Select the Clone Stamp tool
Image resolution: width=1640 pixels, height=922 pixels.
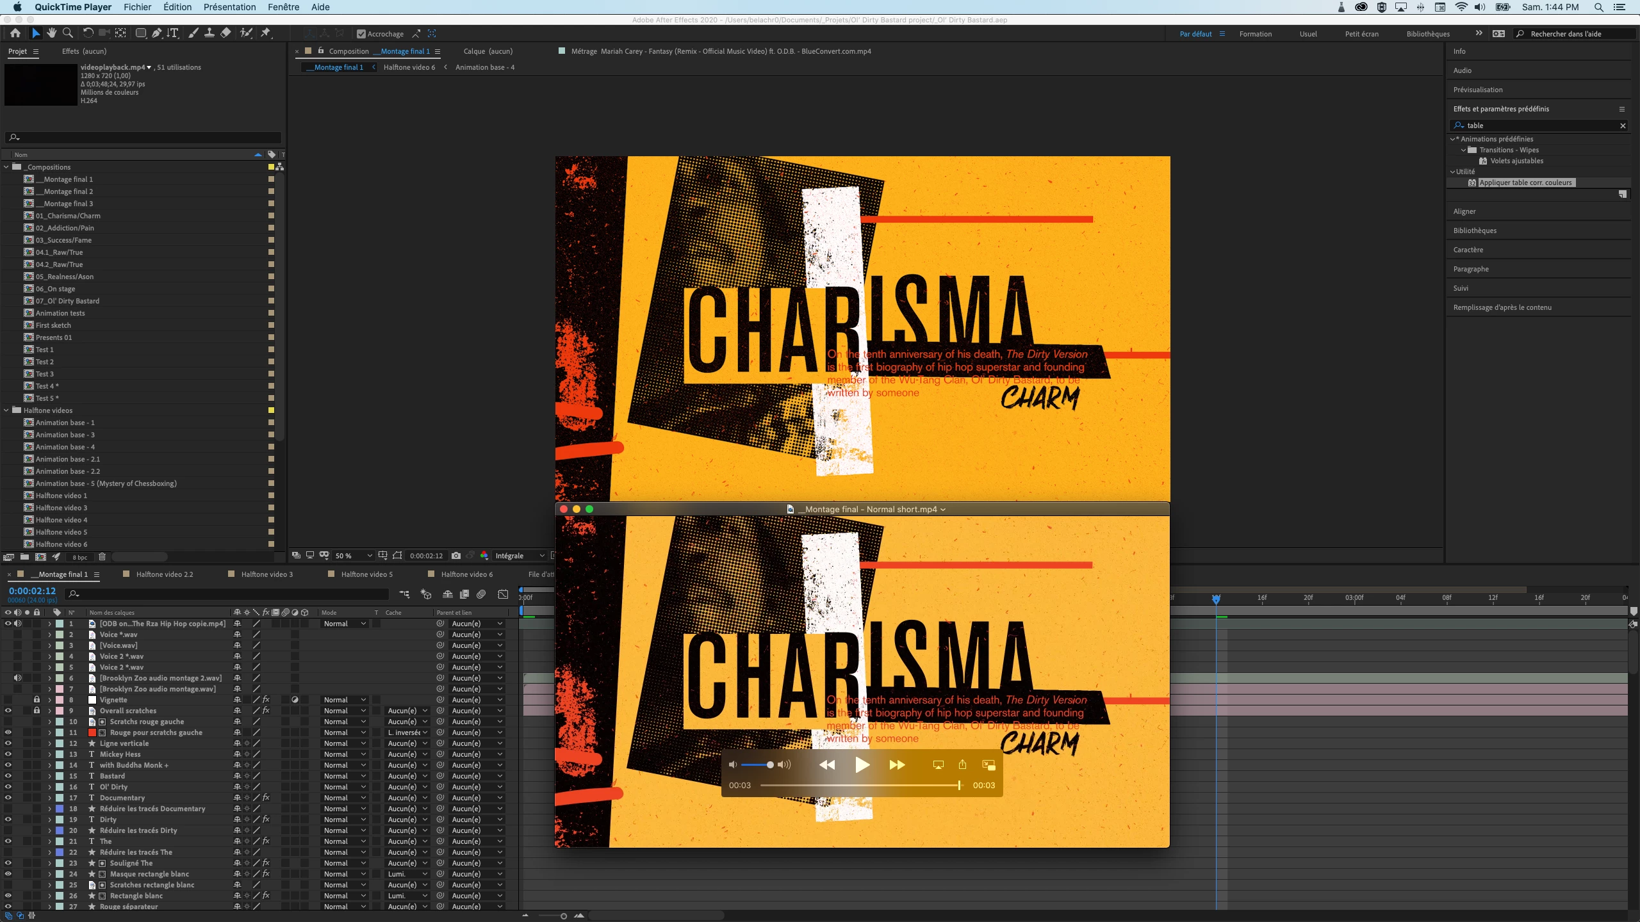pos(209,33)
